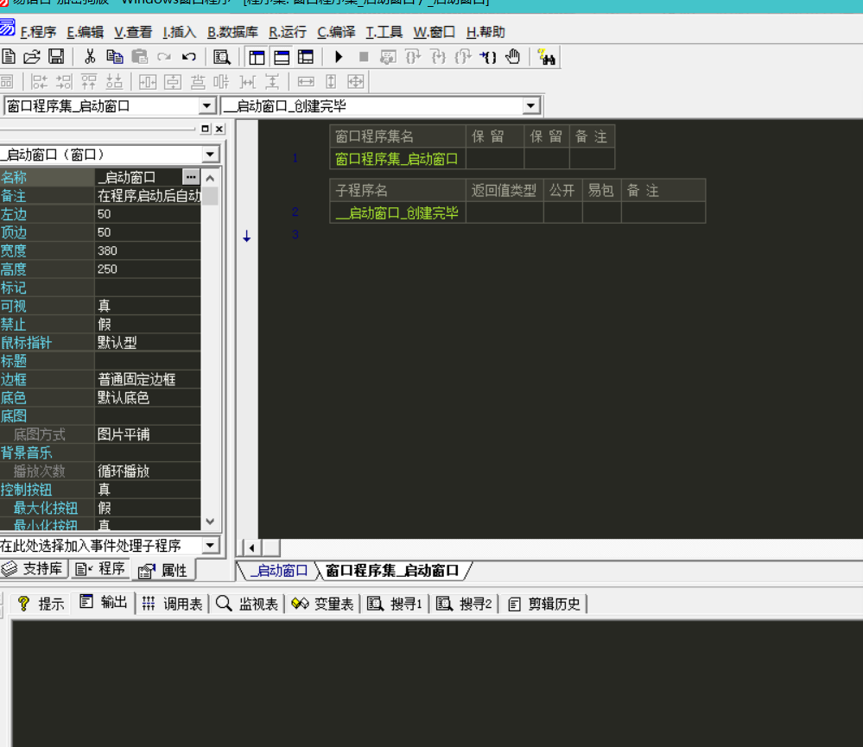The height and width of the screenshot is (747, 863).
Task: Click the Cut scissors icon
Action: pos(90,56)
